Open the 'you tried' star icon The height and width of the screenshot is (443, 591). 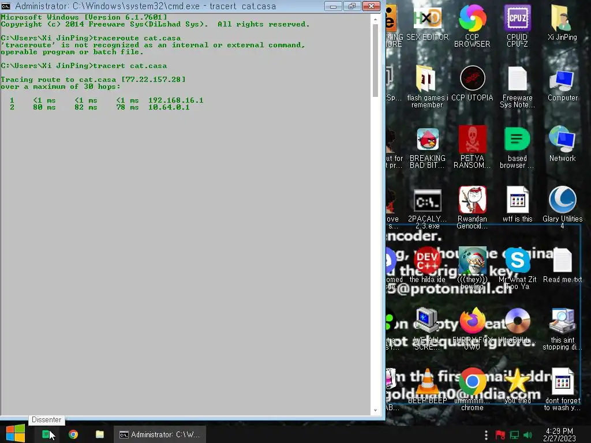(x=517, y=386)
